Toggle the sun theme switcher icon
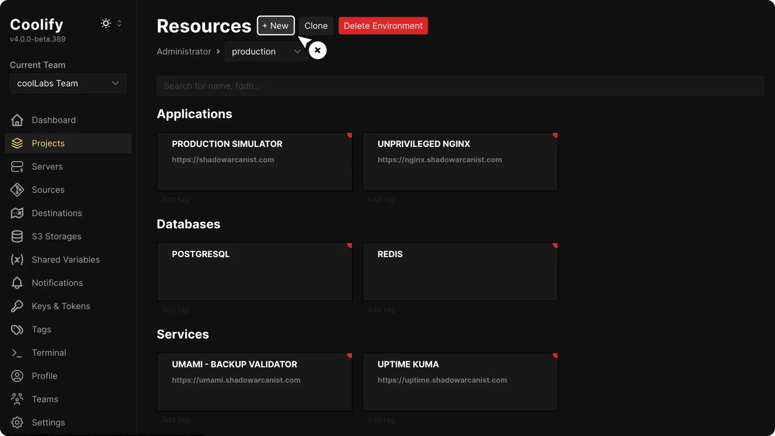The width and height of the screenshot is (775, 436). [x=106, y=23]
